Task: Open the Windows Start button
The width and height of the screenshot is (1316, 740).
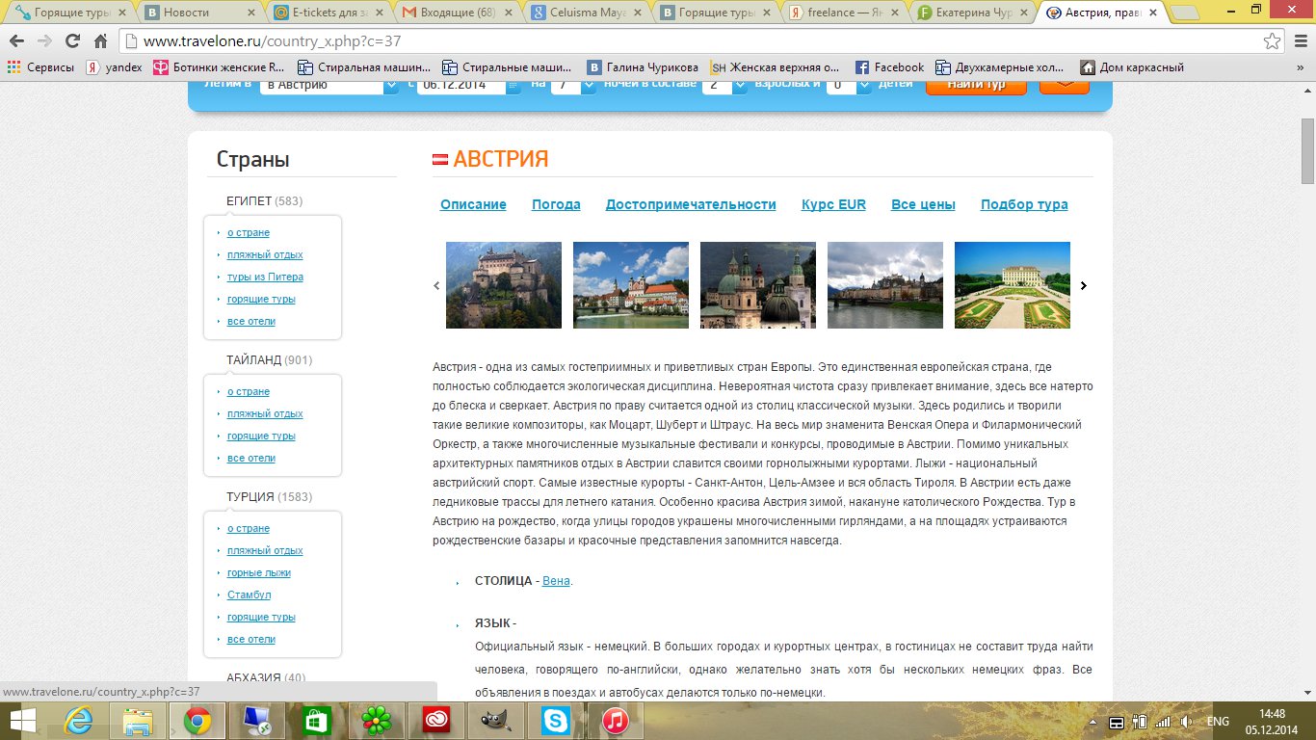Action: (x=23, y=721)
